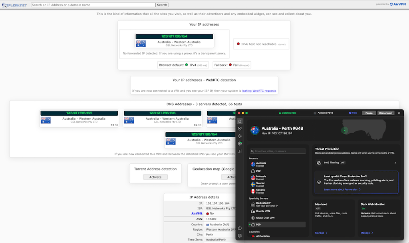Click the Fallback Fail indicator
The image size is (409, 243).
tap(232, 65)
